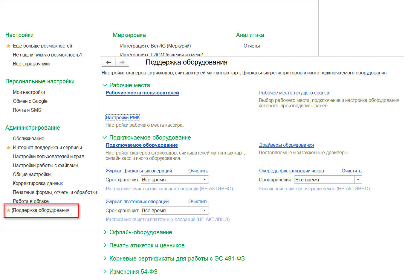
Task: Click star icon beside Интернет-поддержка и сервисы
Action: pyautogui.click(x=8, y=148)
